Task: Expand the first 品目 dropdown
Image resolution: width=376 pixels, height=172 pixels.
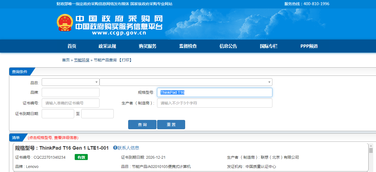Action: coord(70,82)
